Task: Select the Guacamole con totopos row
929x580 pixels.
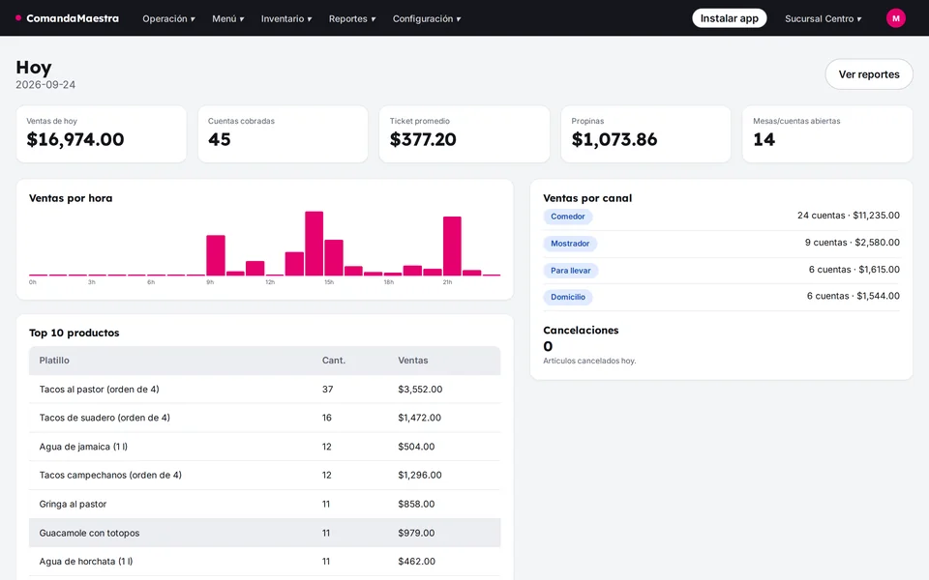Action: 265,533
